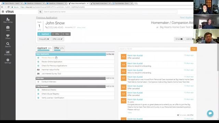Click the browser back arrow
The width and height of the screenshot is (219, 123).
pyautogui.click(x=2, y=7)
